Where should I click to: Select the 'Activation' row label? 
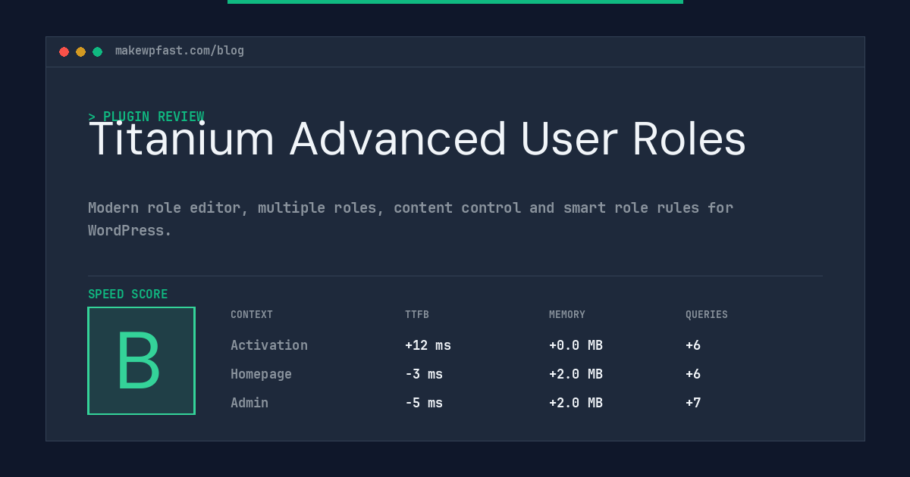point(269,345)
